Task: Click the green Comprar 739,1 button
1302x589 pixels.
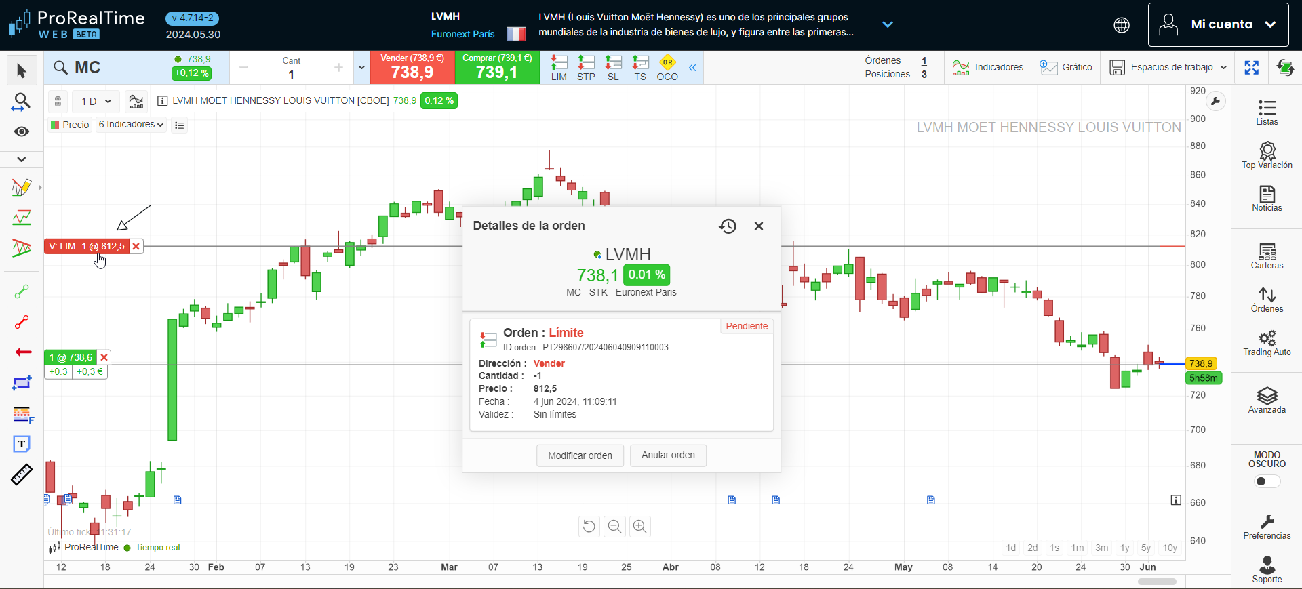Action: (x=497, y=68)
